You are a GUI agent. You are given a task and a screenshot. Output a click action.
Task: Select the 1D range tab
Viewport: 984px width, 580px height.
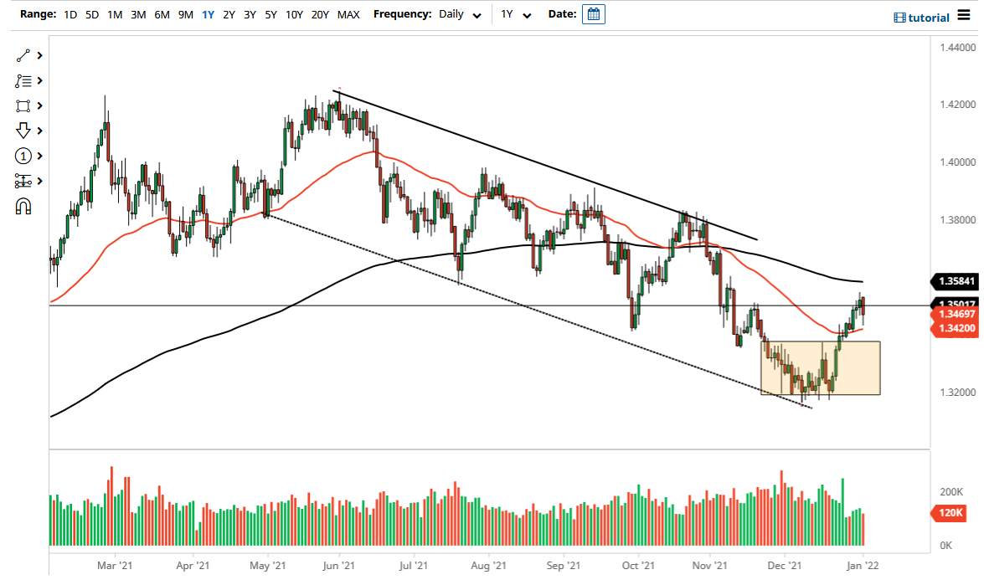70,14
